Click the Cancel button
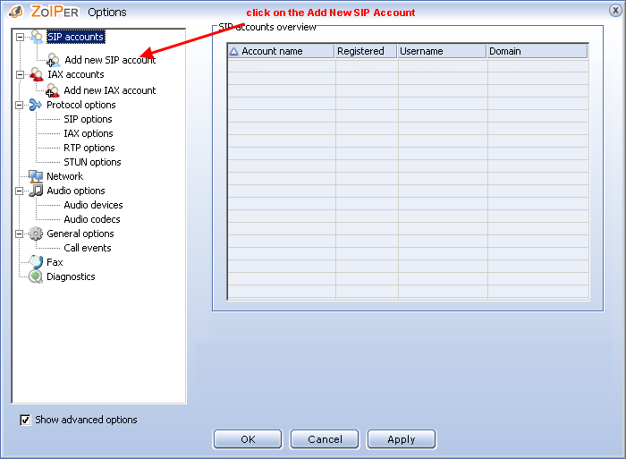 325,439
